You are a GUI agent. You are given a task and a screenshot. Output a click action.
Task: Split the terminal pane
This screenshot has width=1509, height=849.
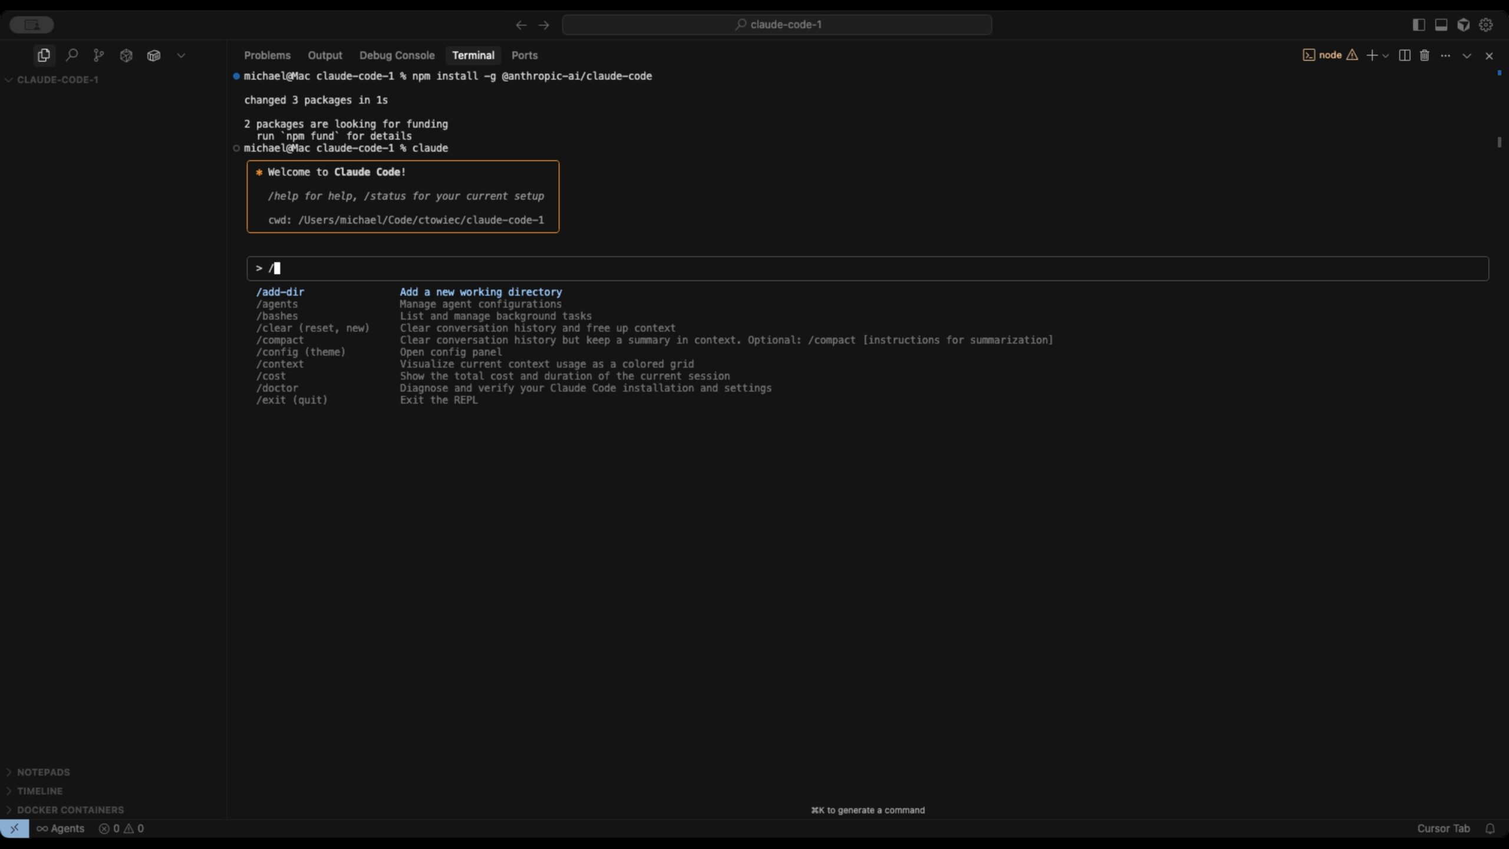tap(1405, 55)
